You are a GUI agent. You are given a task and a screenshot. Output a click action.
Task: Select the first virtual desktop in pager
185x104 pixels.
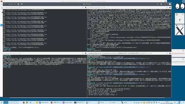pos(6,103)
